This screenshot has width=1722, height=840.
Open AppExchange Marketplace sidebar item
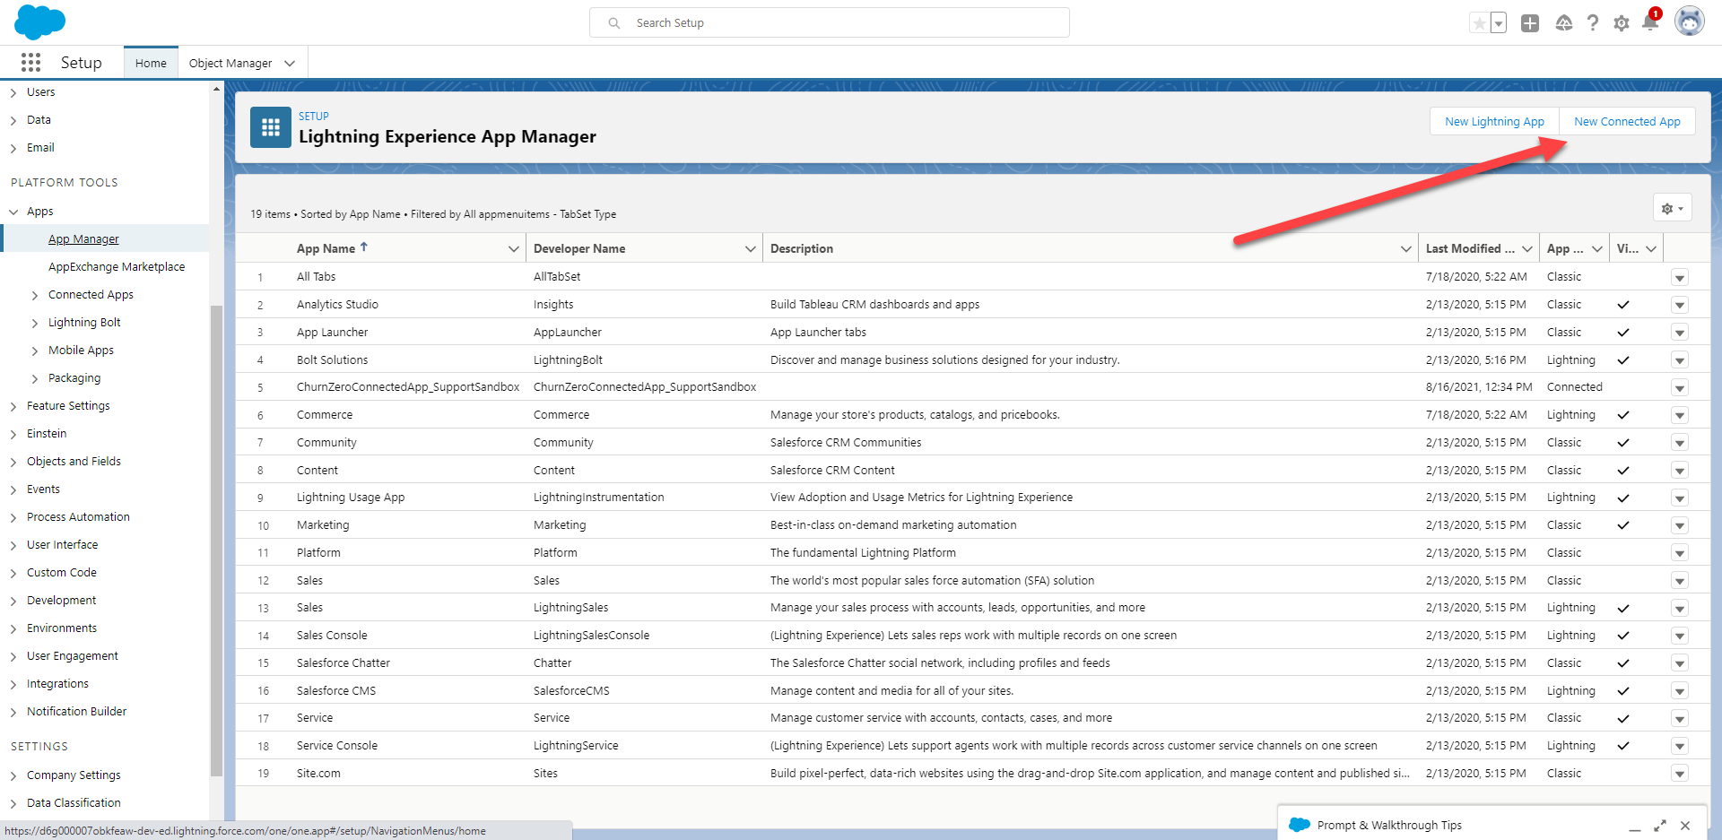[x=117, y=267]
